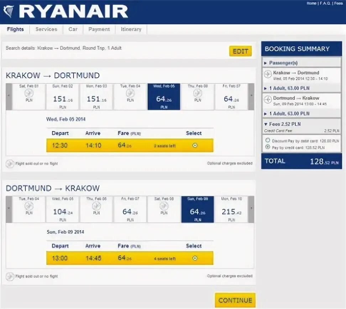Select return Mon Feb 10 fare 215.42
This screenshot has height=309, width=346.
[x=231, y=209]
